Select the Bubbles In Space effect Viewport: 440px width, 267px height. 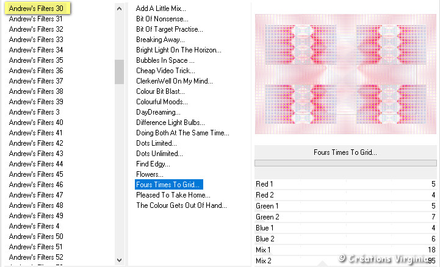click(165, 60)
